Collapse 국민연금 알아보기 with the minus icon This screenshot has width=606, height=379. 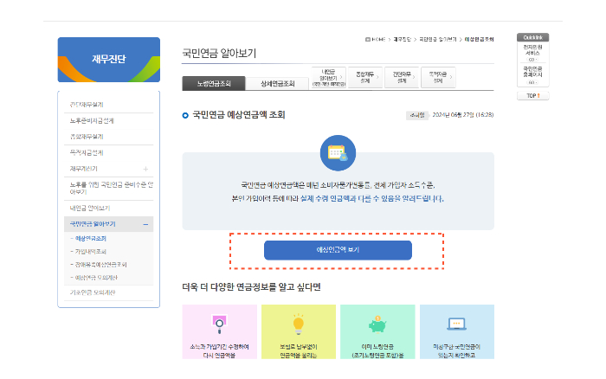point(145,224)
